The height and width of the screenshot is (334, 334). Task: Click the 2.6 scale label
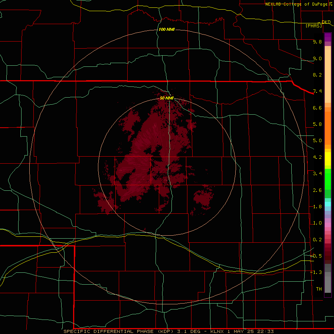tap(317, 190)
